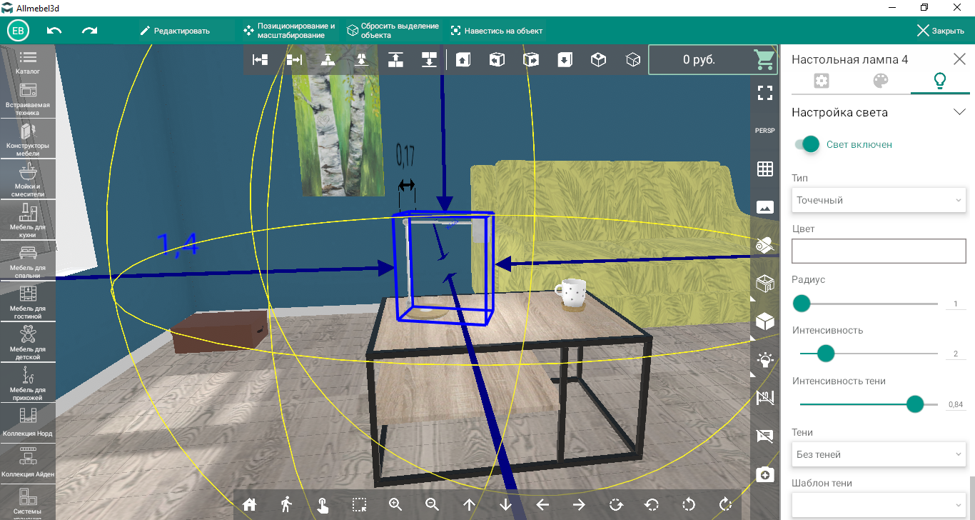Open 'Мебель для детской' category
The height and width of the screenshot is (520, 975).
pos(29,343)
